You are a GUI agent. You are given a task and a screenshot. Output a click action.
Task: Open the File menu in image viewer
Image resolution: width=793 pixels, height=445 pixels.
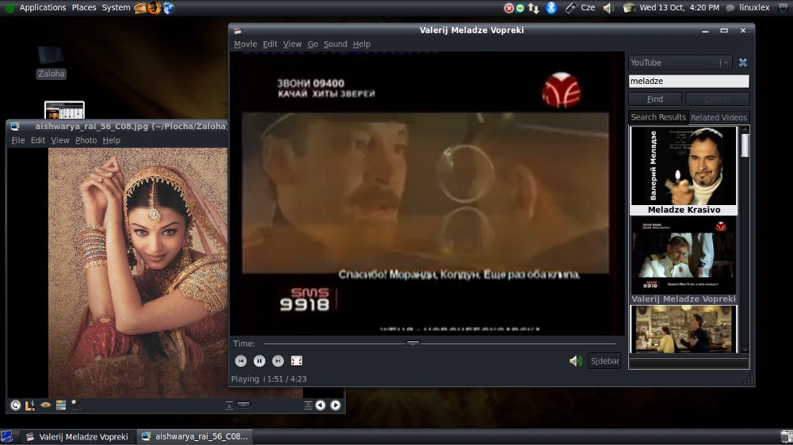click(x=18, y=140)
